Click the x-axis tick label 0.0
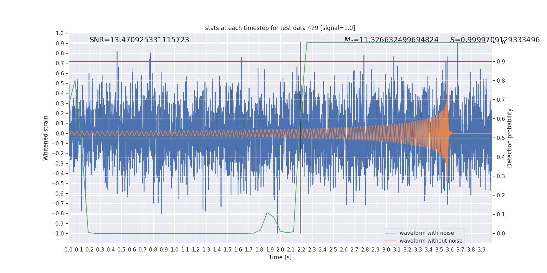547x273 pixels. click(68, 250)
